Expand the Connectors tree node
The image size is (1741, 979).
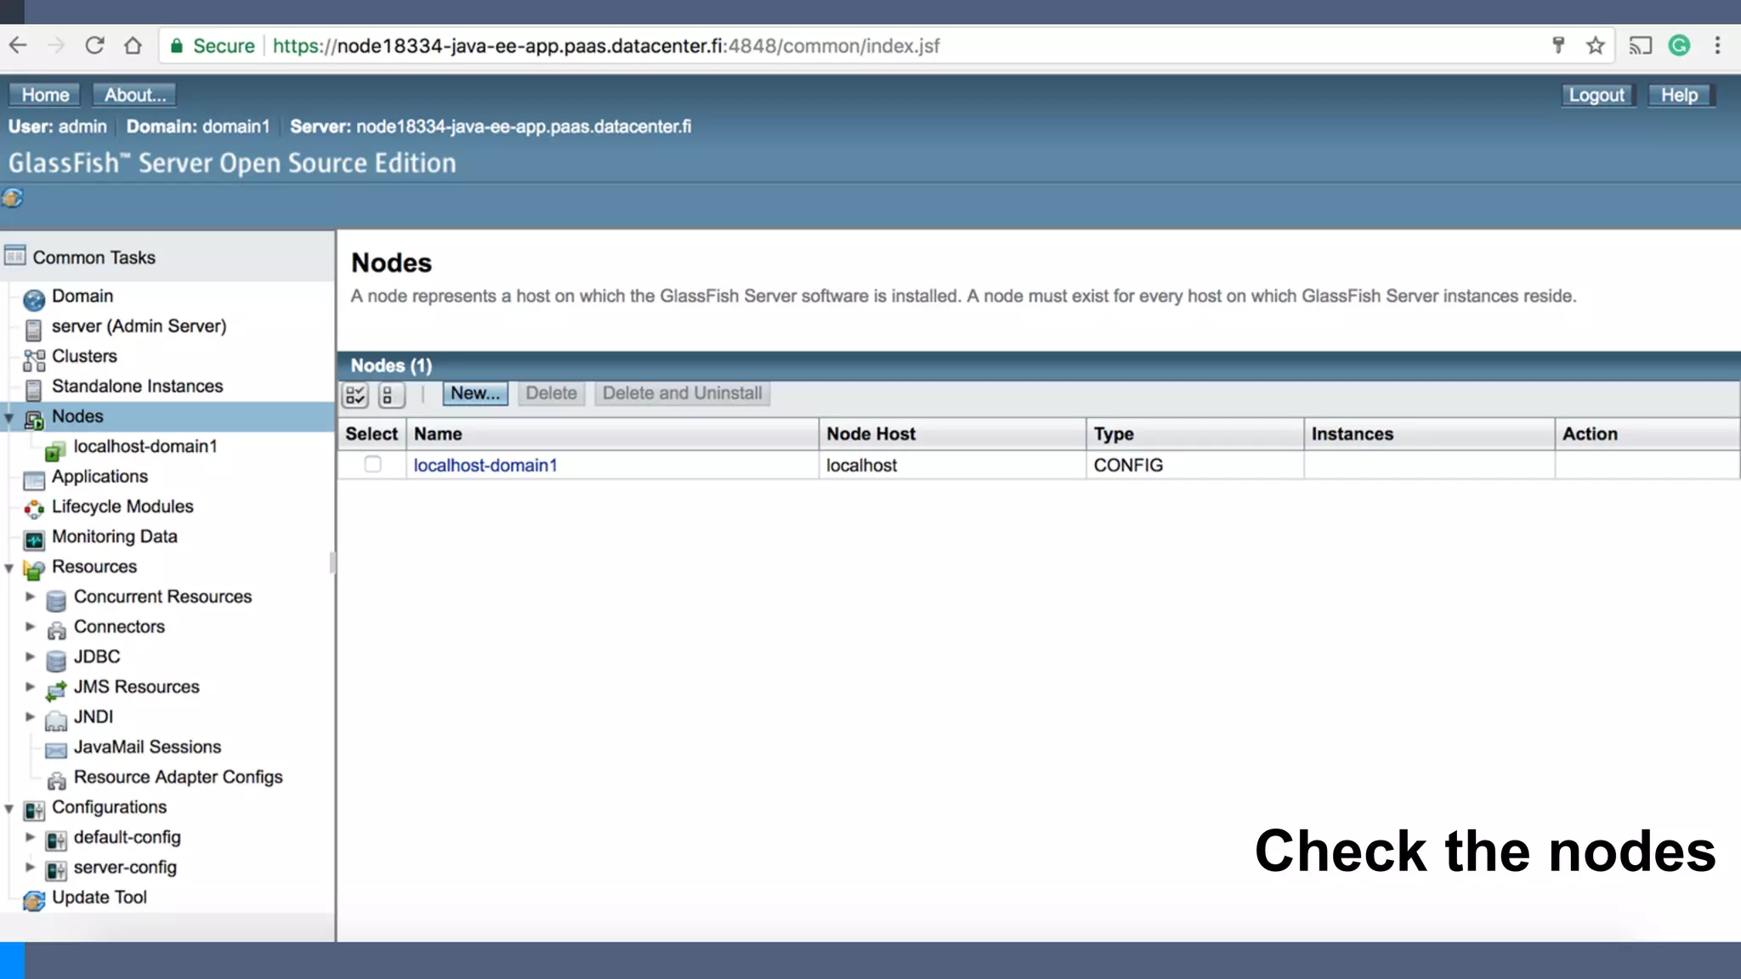[x=30, y=626]
